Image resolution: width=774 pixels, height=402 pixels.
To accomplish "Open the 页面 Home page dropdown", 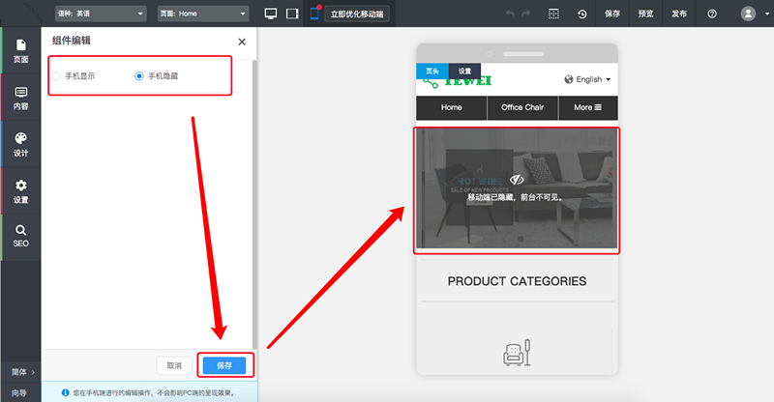I will tap(202, 14).
